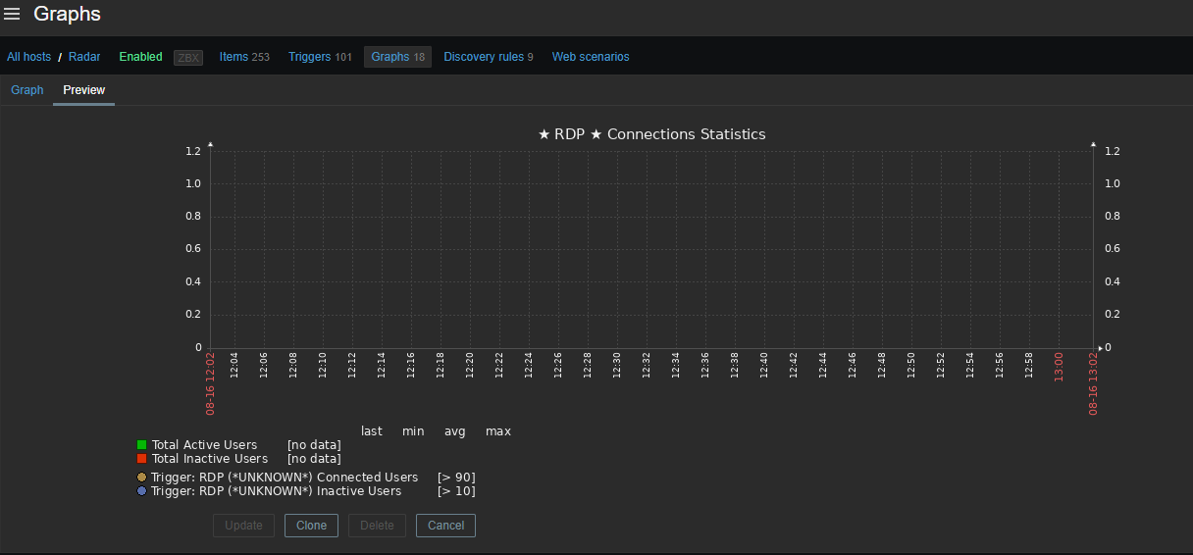Navigate to Triggers 101

pos(320,57)
